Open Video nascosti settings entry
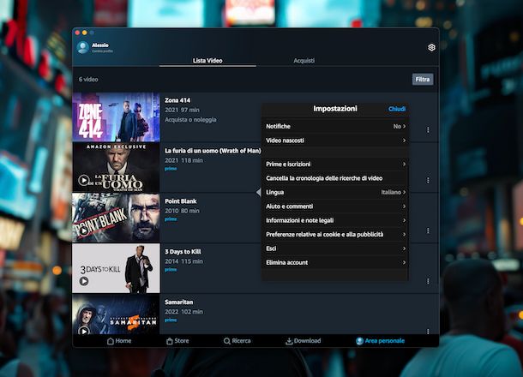The image size is (523, 377). click(335, 140)
